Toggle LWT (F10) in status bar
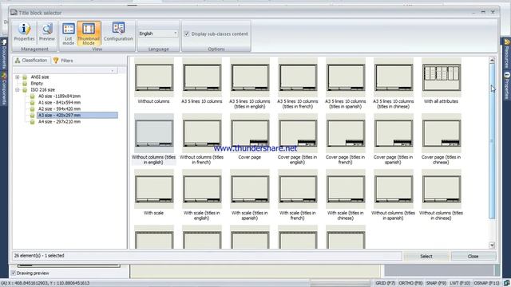This screenshot has width=511, height=287. [x=460, y=283]
